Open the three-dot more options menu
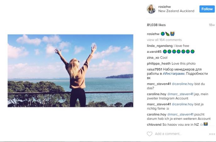The width and height of the screenshot is (216, 142). tap(212, 134)
